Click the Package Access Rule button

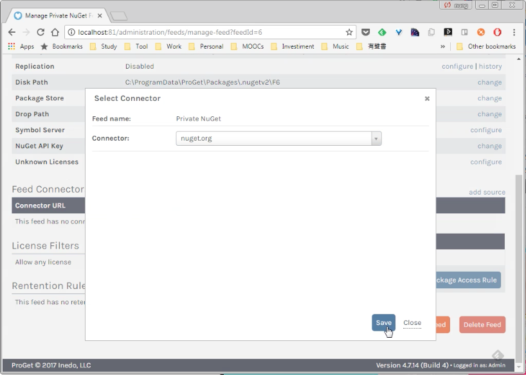click(x=468, y=280)
